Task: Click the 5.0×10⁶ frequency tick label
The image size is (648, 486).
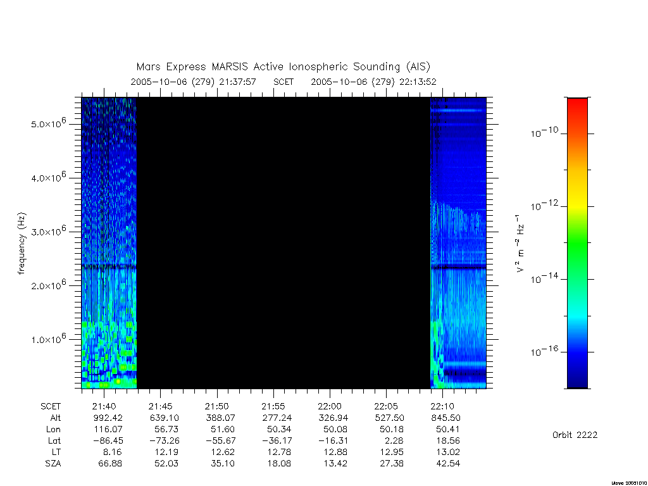Action: coord(48,123)
